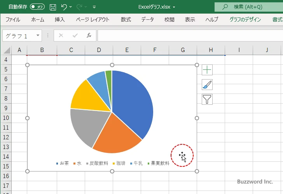Click the Redo arrow icon
The image size is (283, 194).
tap(79, 7)
